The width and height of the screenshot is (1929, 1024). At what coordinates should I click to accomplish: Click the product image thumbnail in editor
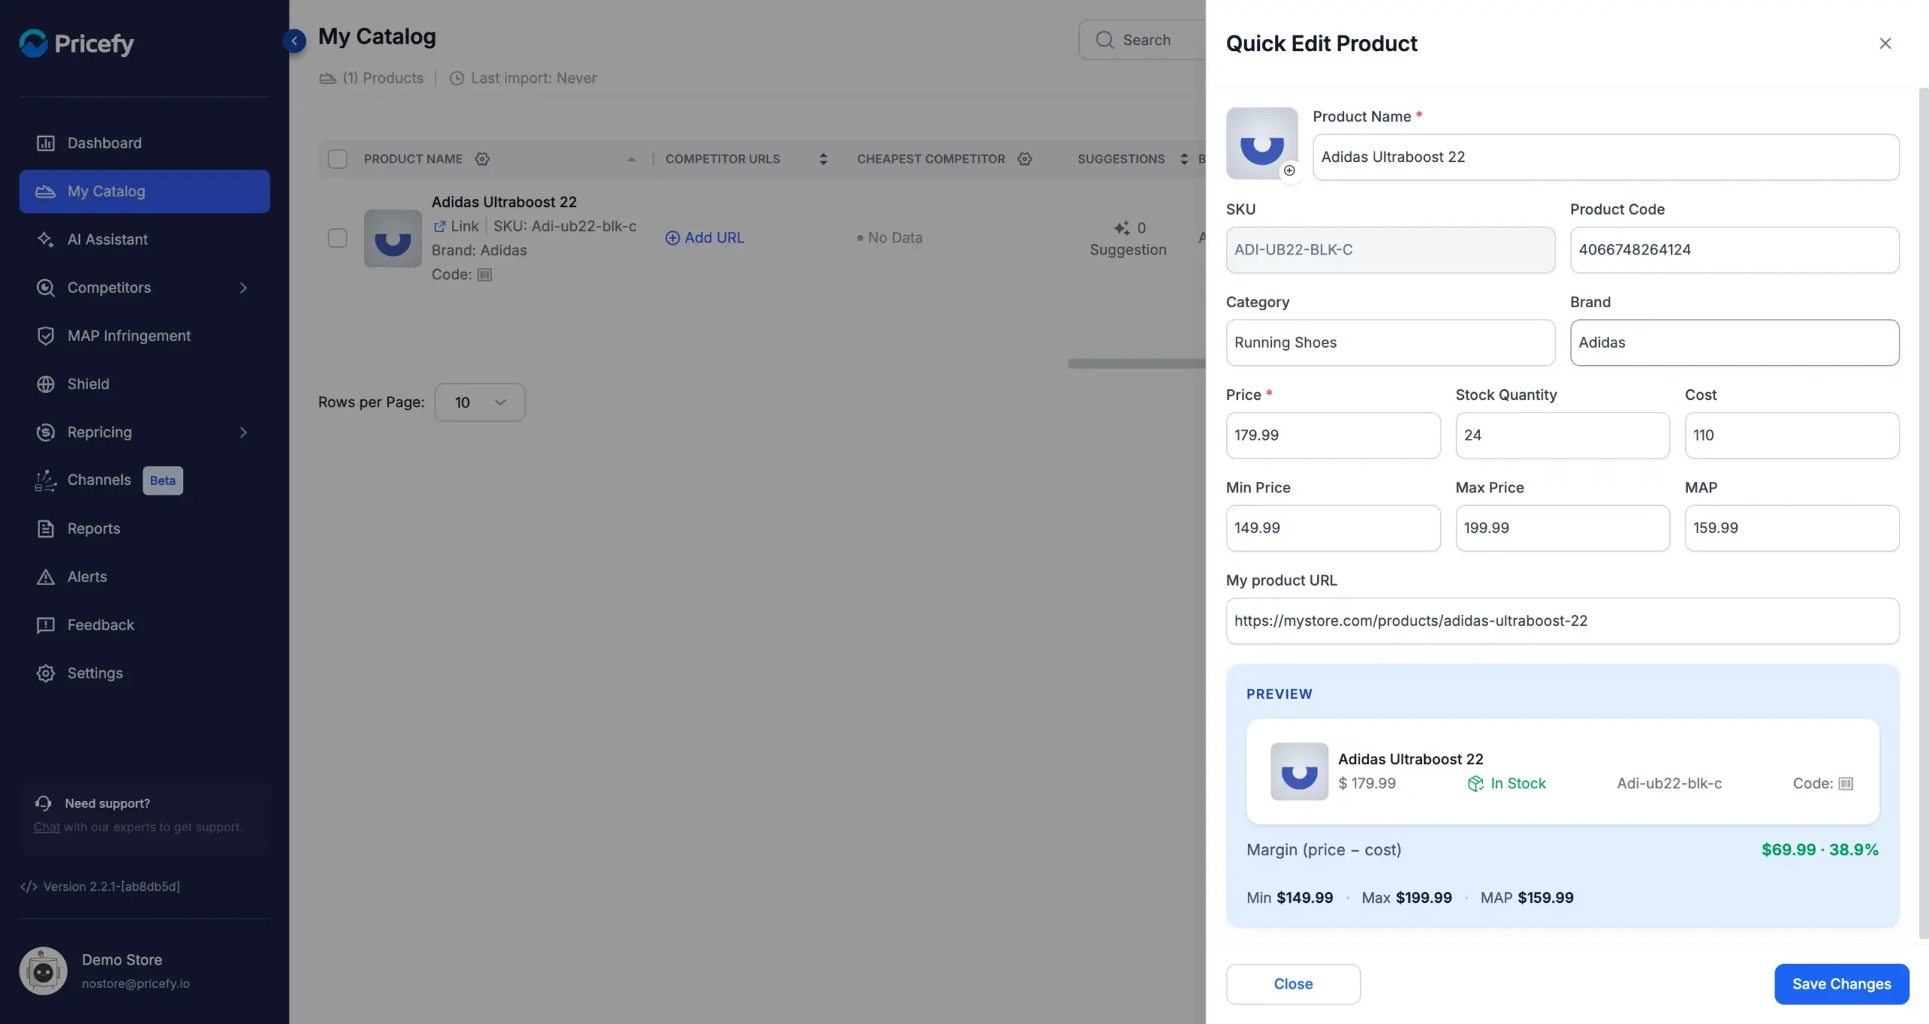coord(1262,143)
